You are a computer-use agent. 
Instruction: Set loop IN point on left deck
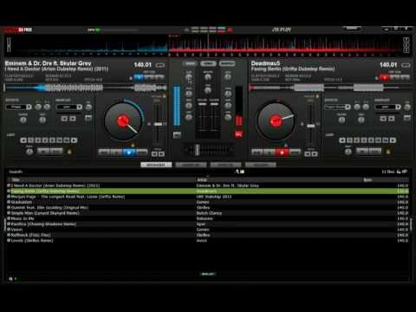point(43,152)
